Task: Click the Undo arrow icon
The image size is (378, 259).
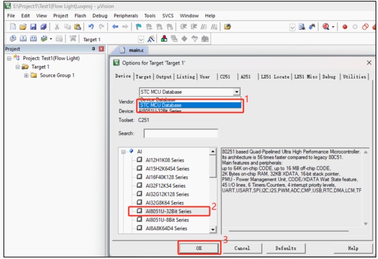Action: pyautogui.click(x=90, y=27)
